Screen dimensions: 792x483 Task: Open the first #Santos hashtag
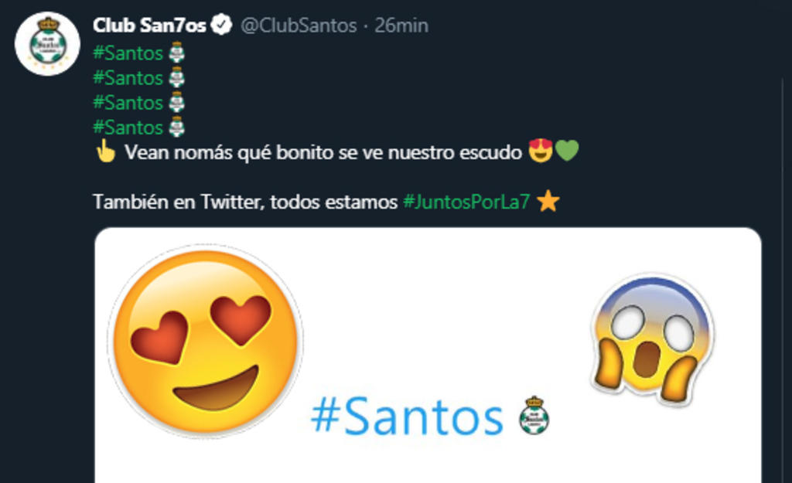(128, 53)
